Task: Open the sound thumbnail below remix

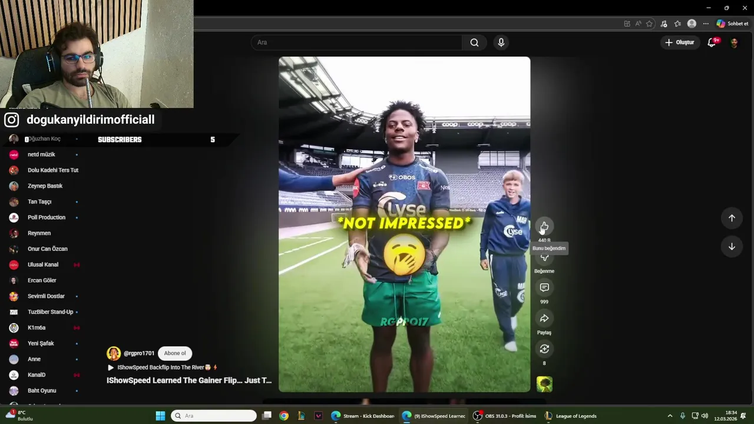Action: pos(544,384)
